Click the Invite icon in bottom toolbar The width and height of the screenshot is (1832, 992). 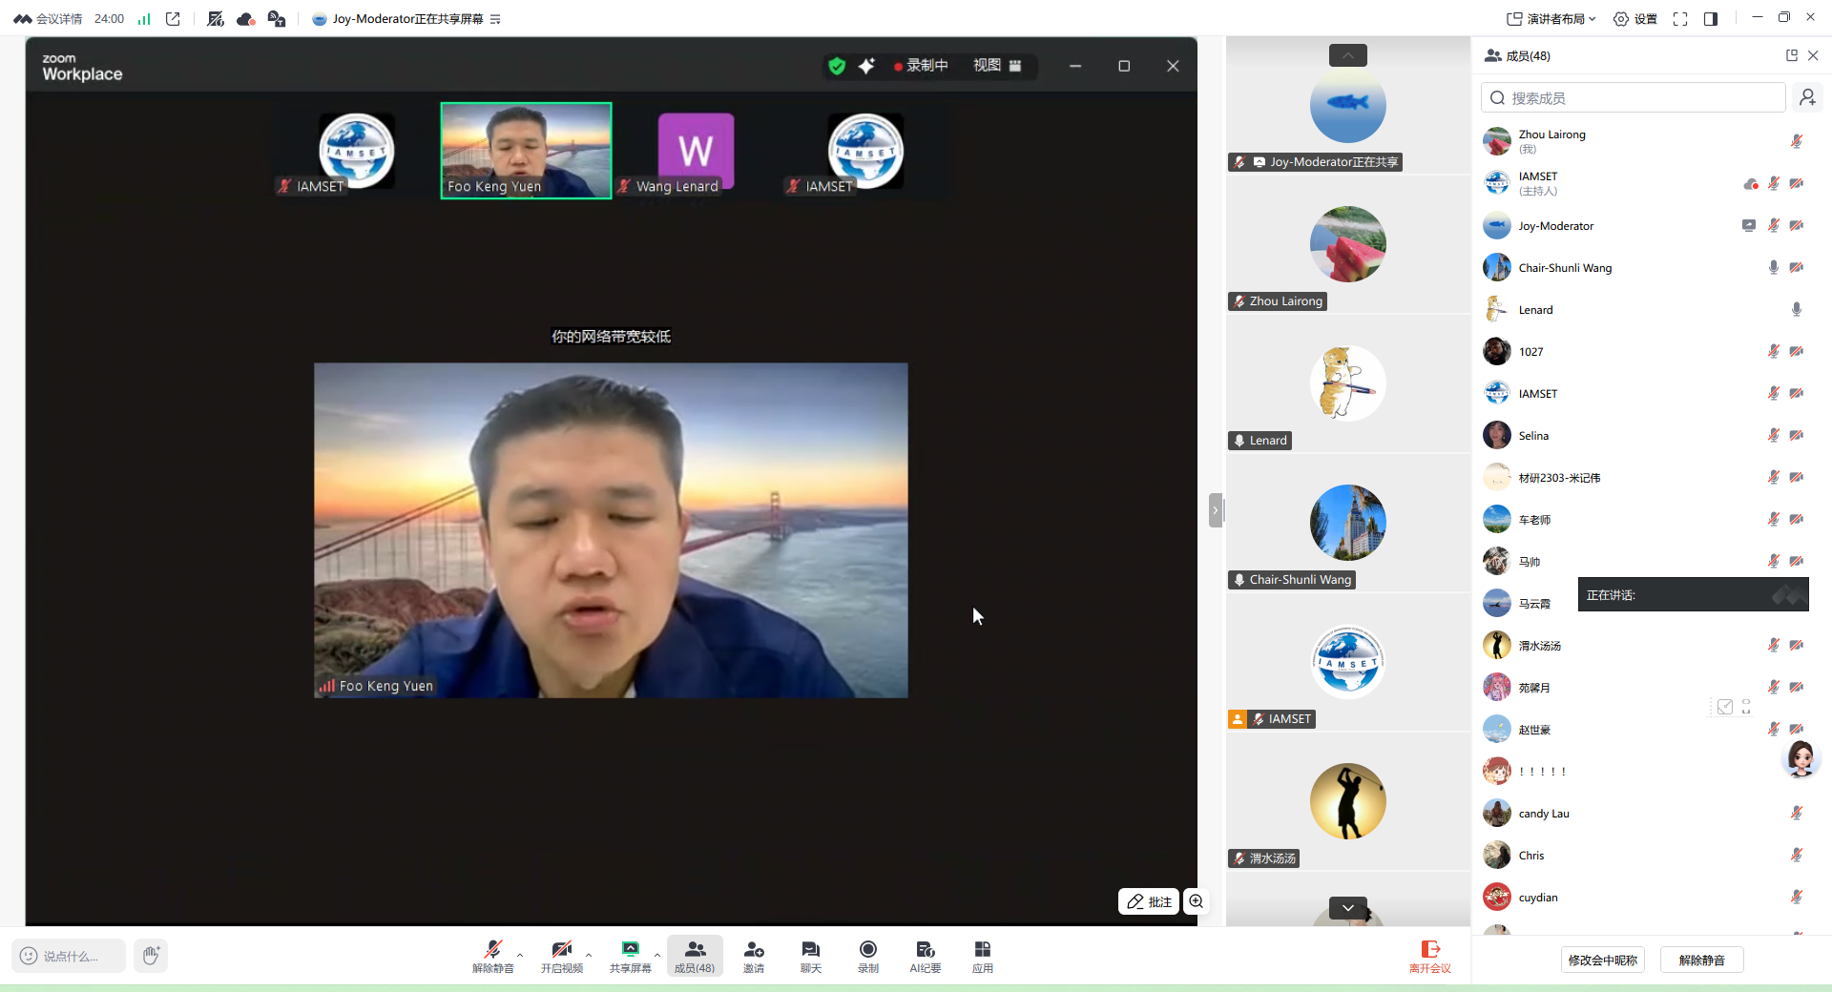coord(754,955)
